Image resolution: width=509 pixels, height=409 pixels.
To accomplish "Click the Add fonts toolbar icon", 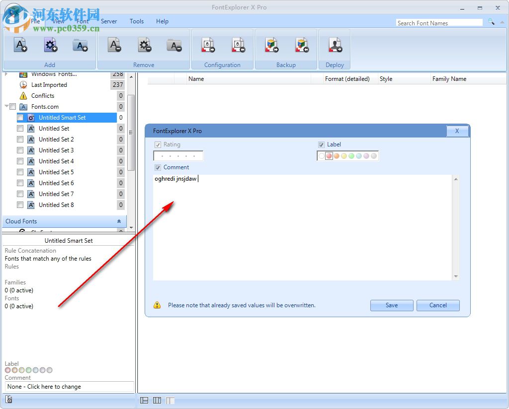I will coord(20,45).
